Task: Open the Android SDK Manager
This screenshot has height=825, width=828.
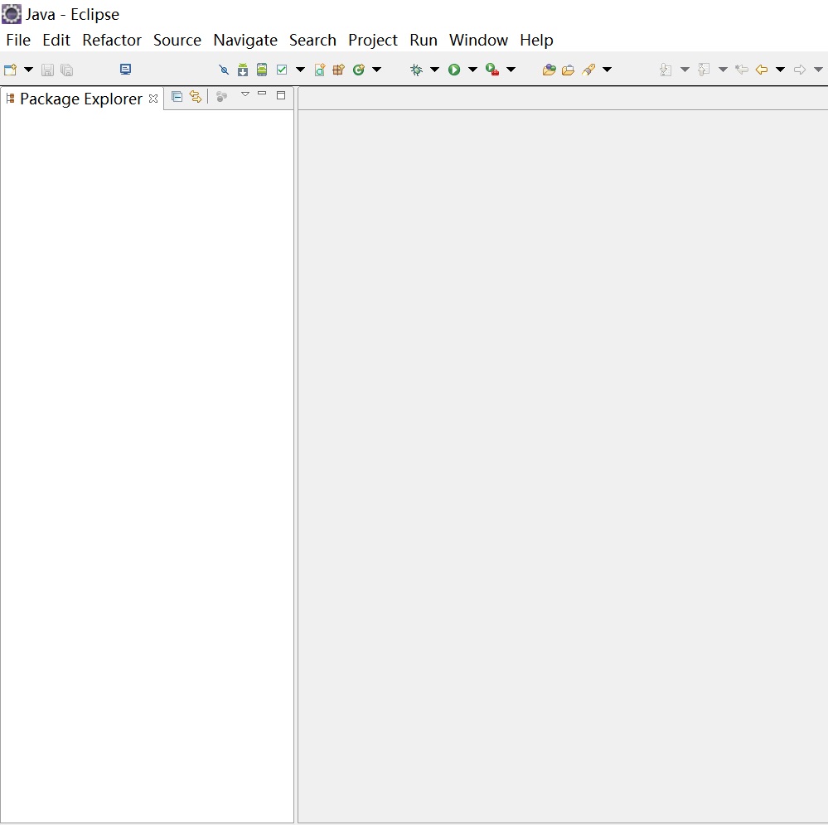Action: click(x=243, y=70)
